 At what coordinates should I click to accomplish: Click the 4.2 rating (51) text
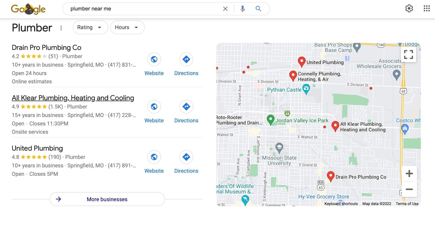click(35, 56)
